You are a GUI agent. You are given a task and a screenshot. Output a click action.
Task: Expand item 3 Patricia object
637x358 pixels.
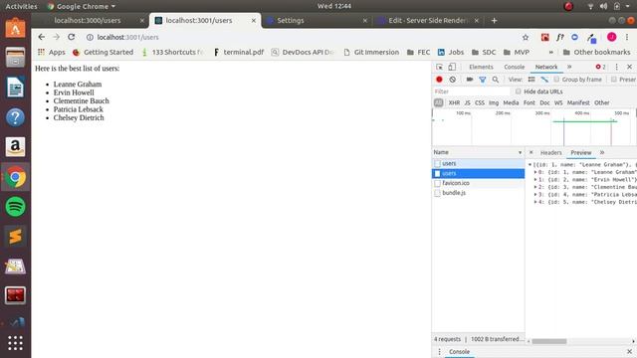(535, 195)
